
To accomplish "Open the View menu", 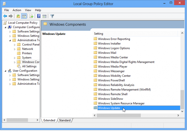I will click(x=28, y=10).
